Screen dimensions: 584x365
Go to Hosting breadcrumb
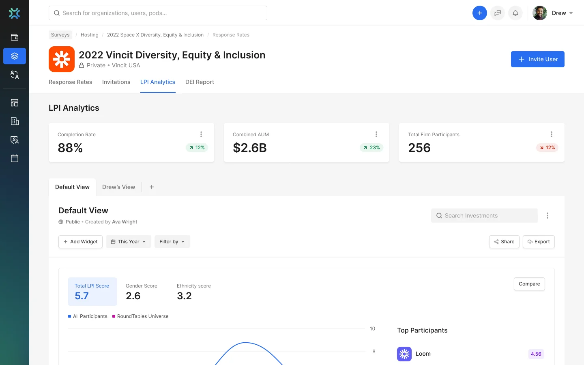[x=90, y=35]
